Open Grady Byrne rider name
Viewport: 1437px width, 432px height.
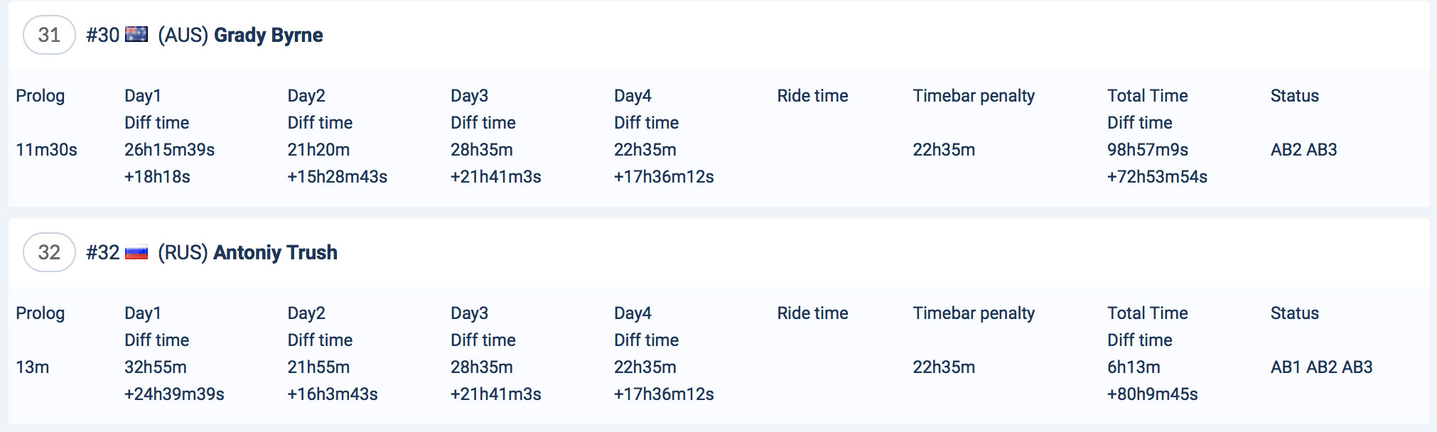tap(268, 35)
